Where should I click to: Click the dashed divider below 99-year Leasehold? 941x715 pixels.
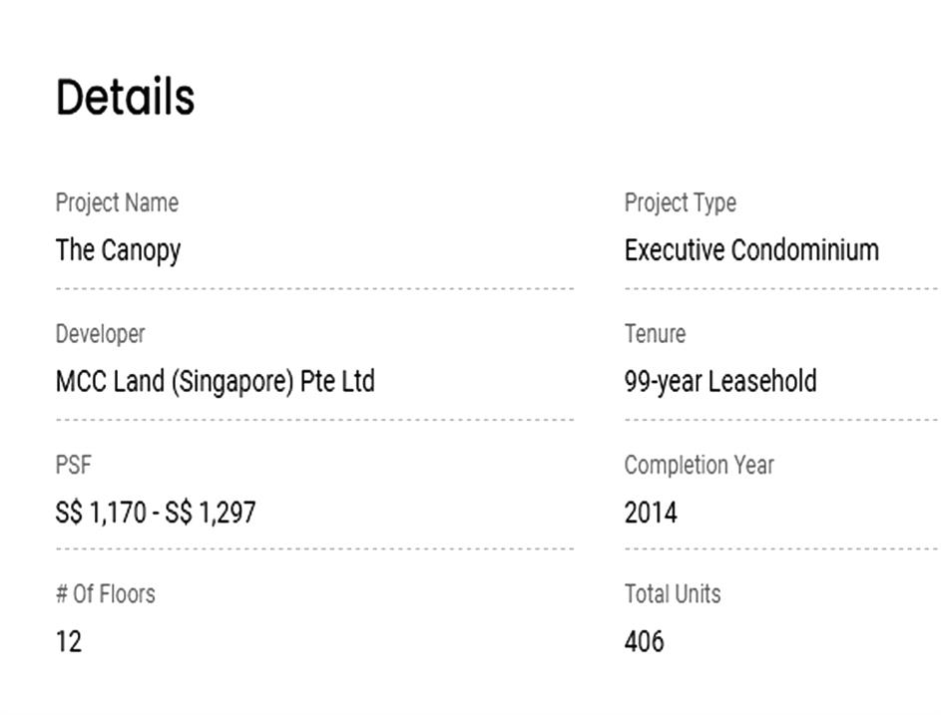pos(780,420)
